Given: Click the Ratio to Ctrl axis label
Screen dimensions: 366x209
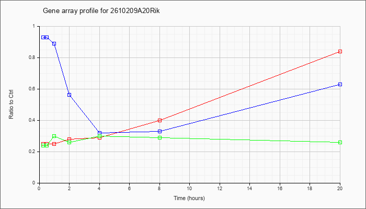Looking at the screenshot, I should [x=11, y=104].
